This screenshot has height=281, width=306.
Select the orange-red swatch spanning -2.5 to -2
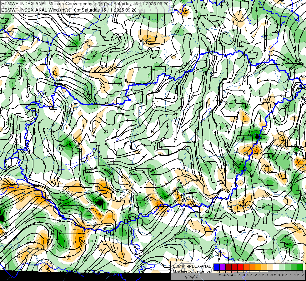pyautogui.click(x=246, y=267)
